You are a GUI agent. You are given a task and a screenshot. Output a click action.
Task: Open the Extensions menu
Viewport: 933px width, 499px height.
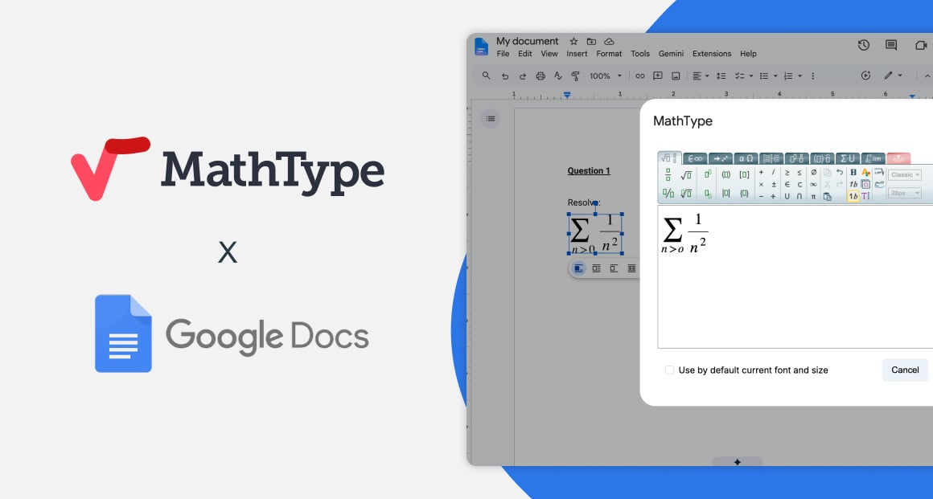712,54
